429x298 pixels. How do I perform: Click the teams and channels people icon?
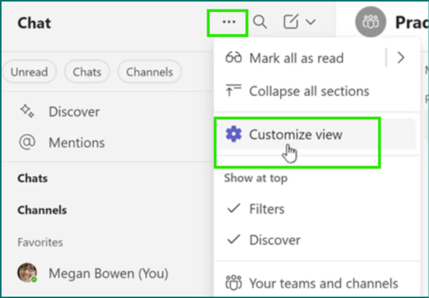pyautogui.click(x=233, y=283)
